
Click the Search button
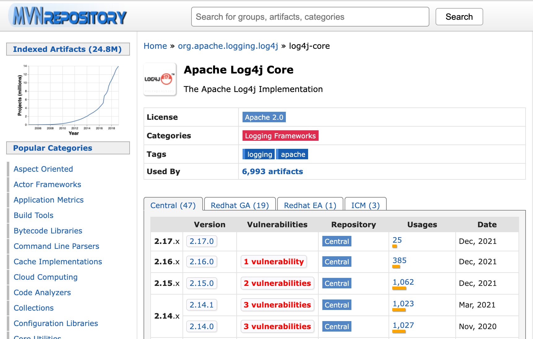point(459,17)
